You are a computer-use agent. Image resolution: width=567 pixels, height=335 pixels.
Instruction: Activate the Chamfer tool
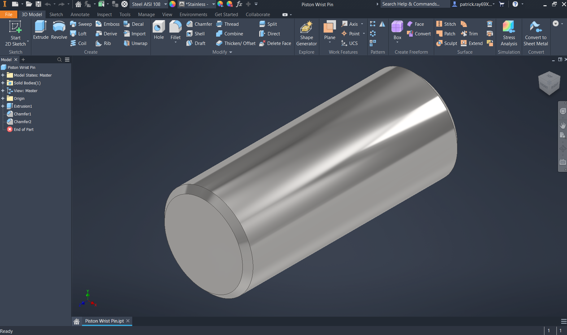point(199,24)
